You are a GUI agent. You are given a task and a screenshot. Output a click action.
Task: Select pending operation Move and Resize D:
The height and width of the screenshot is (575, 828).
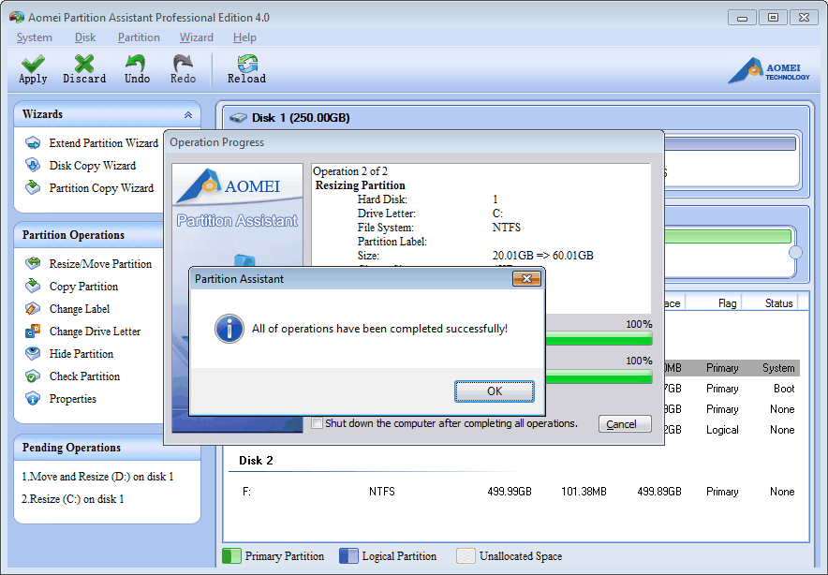click(97, 477)
